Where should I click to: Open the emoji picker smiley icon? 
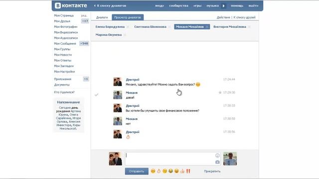tap(217, 156)
